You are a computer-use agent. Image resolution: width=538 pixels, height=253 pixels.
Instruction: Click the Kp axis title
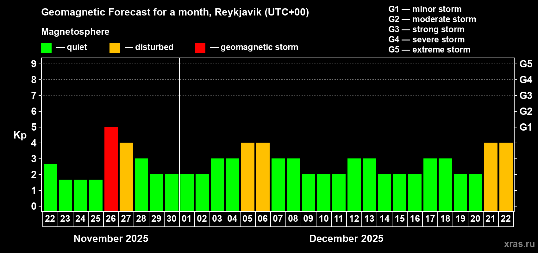pyautogui.click(x=20, y=135)
